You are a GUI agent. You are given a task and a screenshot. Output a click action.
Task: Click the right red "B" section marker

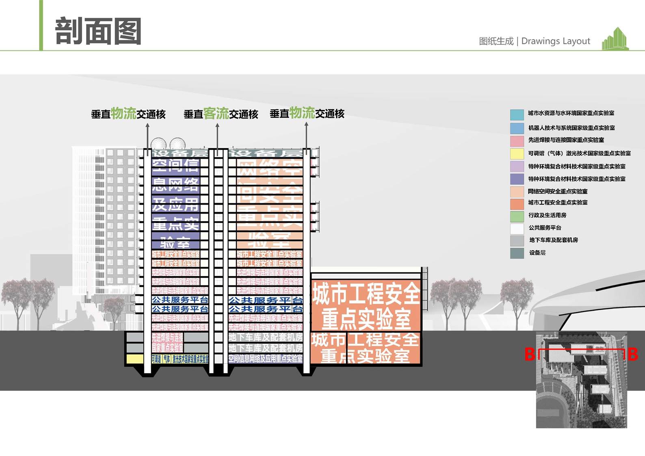[x=633, y=354]
